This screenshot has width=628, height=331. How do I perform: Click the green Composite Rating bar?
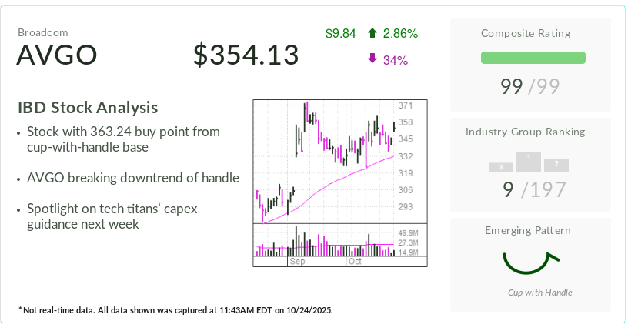click(533, 58)
